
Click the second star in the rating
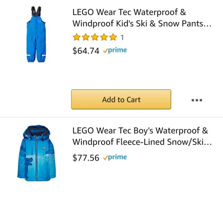(x=85, y=37)
